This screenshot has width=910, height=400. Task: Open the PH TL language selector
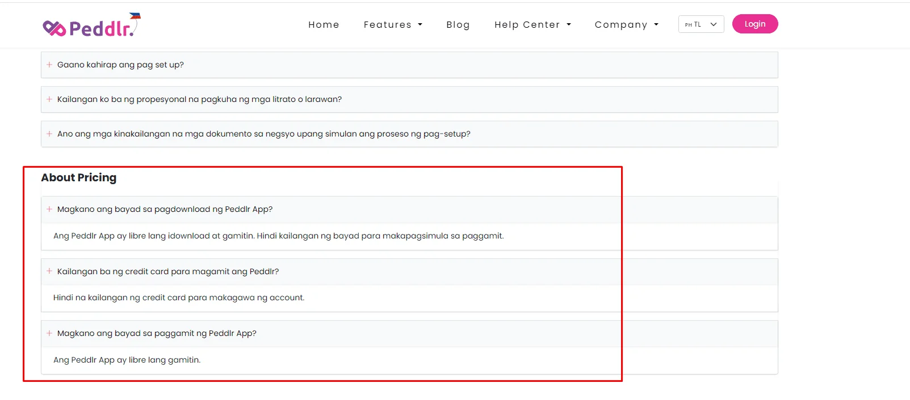(x=701, y=24)
